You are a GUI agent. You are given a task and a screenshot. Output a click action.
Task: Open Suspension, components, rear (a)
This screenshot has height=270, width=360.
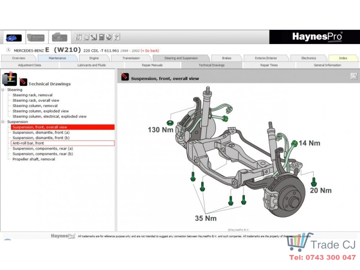point(43,148)
